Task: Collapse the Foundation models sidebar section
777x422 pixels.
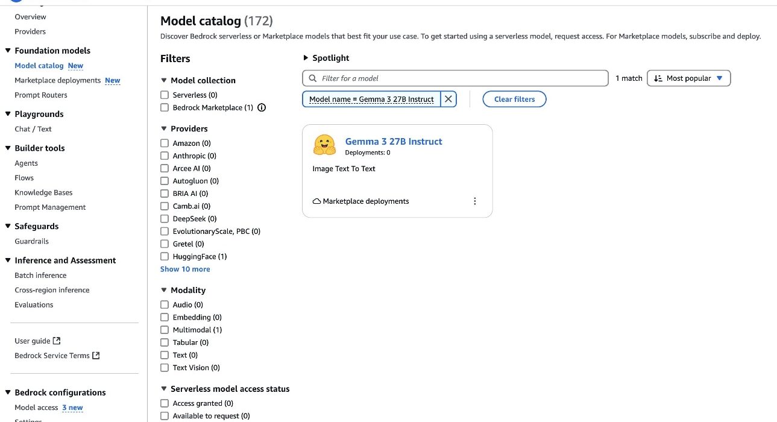Action: click(x=8, y=51)
